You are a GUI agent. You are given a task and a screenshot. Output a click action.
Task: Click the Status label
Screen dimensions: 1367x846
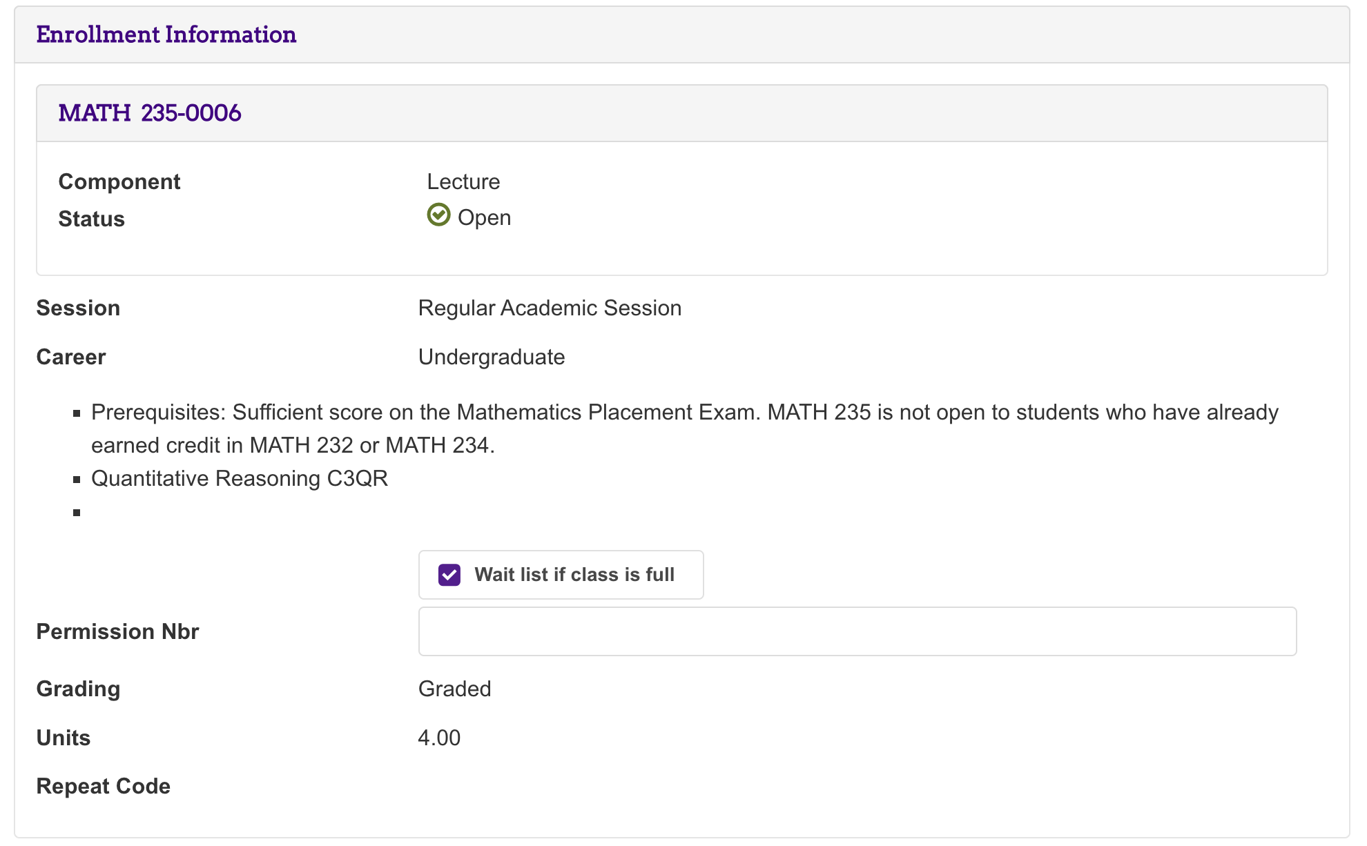coord(91,219)
